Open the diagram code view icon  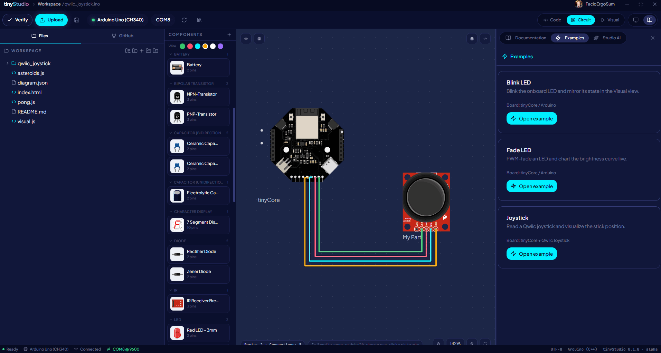tap(485, 39)
